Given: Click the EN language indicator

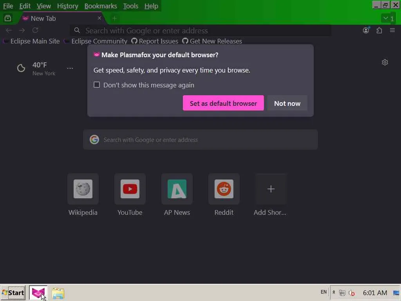Looking at the screenshot, I should (x=323, y=292).
